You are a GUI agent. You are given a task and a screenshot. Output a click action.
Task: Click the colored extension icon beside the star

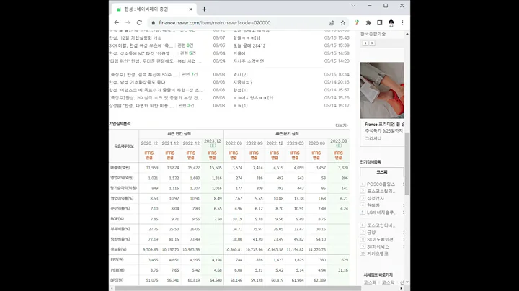(x=357, y=23)
